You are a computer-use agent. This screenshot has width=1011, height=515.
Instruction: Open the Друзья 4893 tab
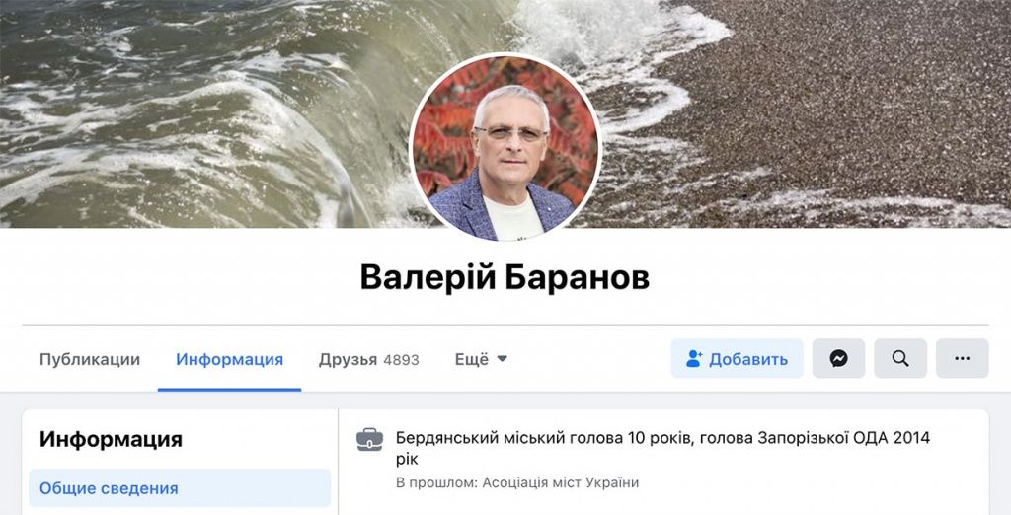click(x=369, y=359)
